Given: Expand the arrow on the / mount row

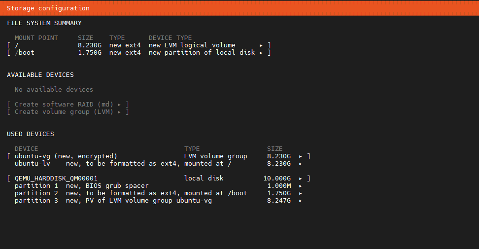Looking at the screenshot, I should click(x=261, y=45).
